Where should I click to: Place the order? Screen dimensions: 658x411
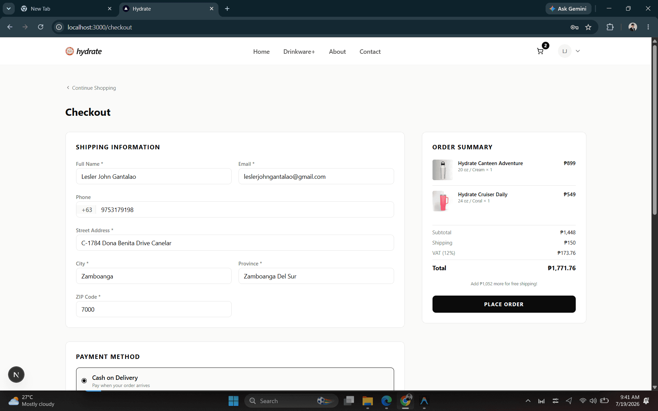point(504,304)
